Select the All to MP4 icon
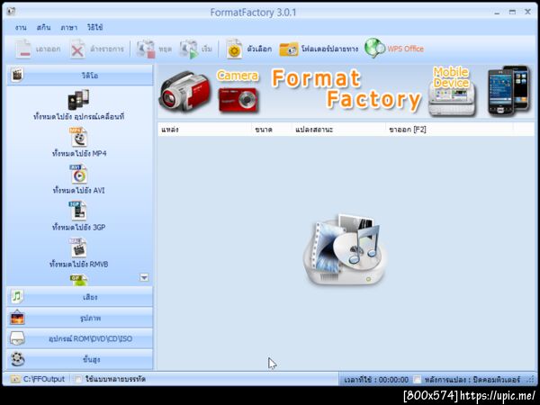 coord(78,137)
